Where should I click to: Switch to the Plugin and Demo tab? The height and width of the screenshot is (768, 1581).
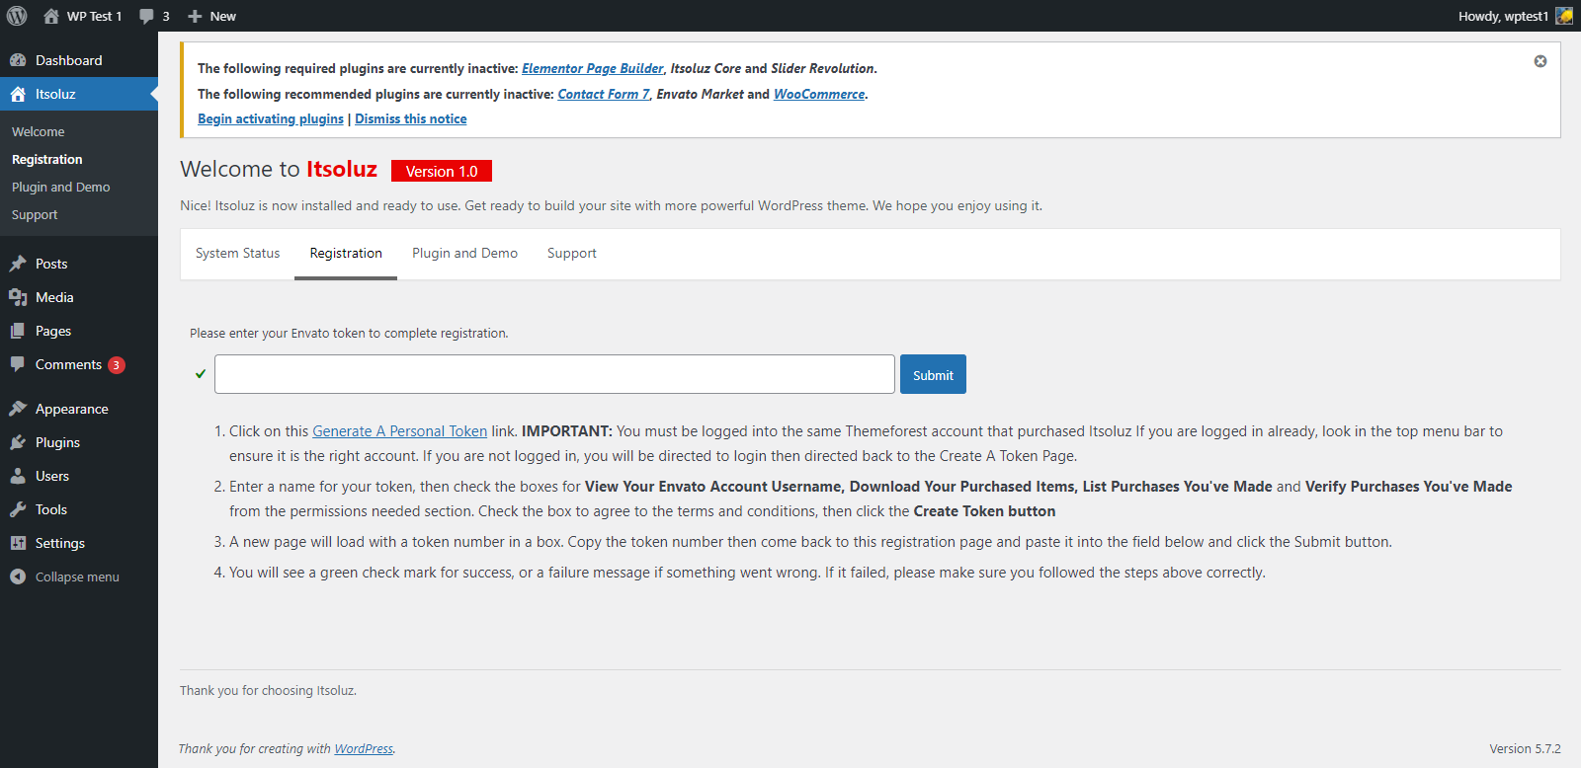pos(464,253)
